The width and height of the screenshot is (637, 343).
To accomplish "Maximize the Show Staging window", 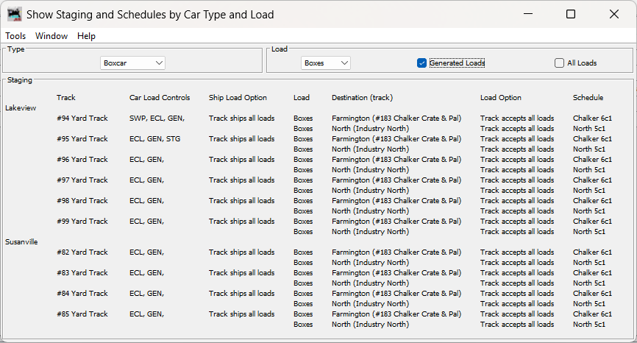I will (571, 14).
